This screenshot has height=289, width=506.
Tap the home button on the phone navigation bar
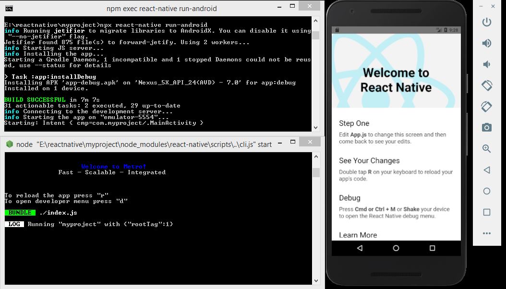pos(396,248)
